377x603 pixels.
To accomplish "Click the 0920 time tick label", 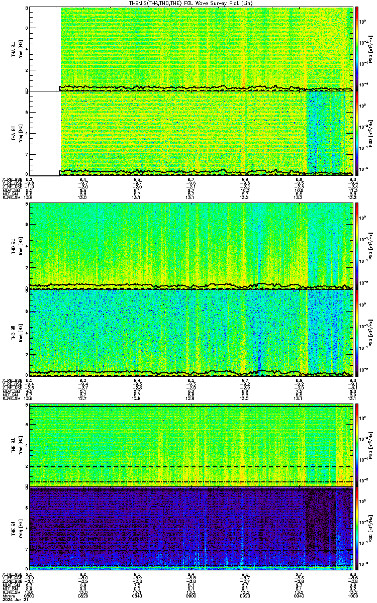I will click(245, 596).
